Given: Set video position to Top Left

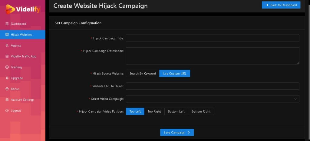Looking at the screenshot, I should tap(135, 111).
